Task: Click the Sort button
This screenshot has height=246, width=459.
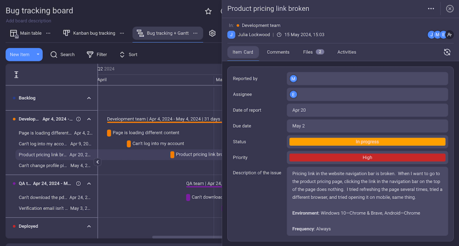Action: (x=128, y=55)
